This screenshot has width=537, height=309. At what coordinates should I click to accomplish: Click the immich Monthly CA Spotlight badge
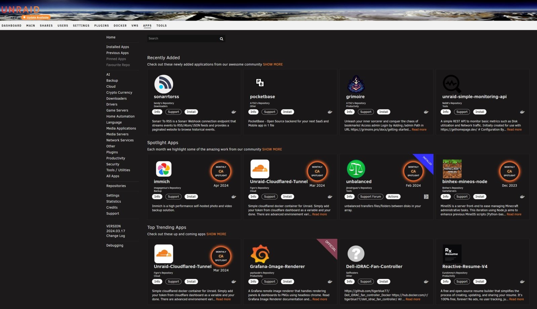click(221, 171)
